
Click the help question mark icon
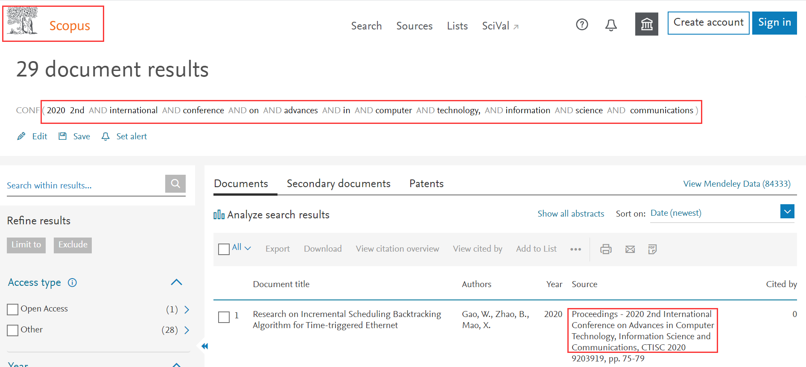tap(582, 25)
